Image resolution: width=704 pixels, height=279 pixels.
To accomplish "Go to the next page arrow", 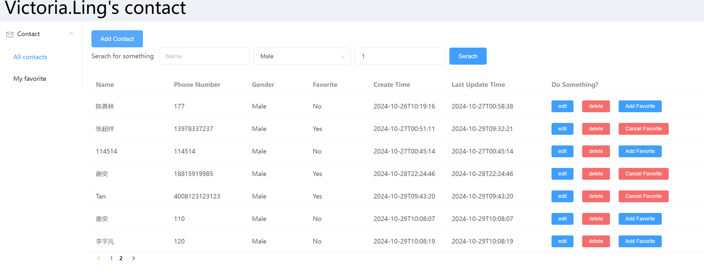I will 133,258.
